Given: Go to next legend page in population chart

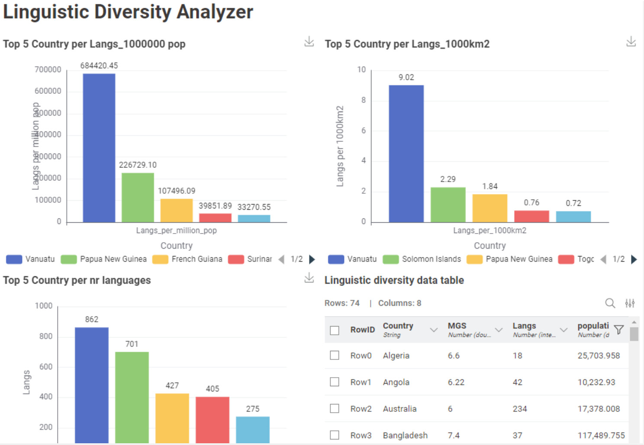Looking at the screenshot, I should coord(312,259).
